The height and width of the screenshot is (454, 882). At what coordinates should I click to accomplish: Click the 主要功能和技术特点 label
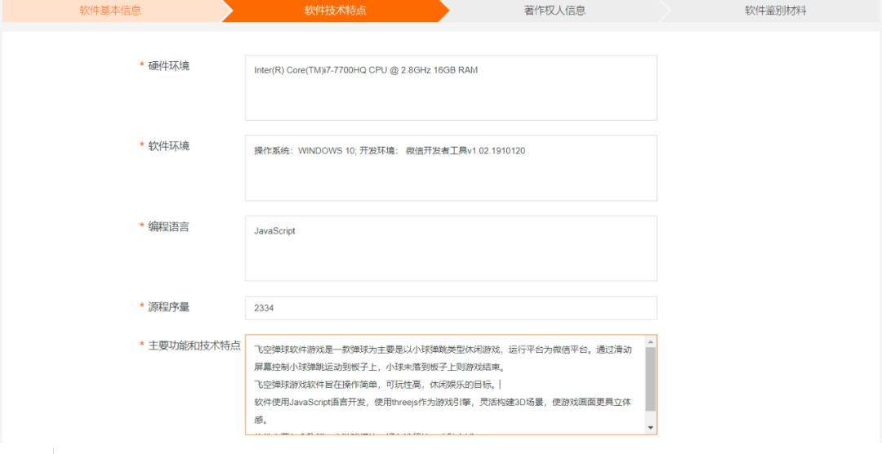pyautogui.click(x=194, y=345)
